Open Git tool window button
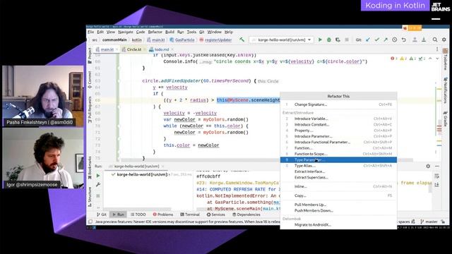The width and height of the screenshot is (452, 254). coord(102,214)
